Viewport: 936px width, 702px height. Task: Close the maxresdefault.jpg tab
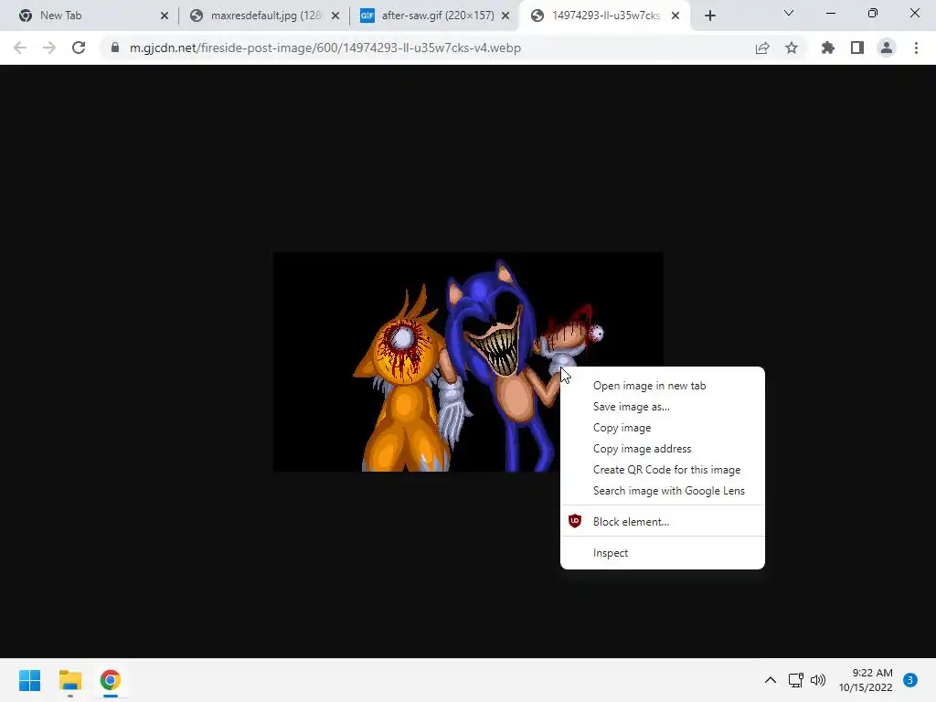(335, 16)
